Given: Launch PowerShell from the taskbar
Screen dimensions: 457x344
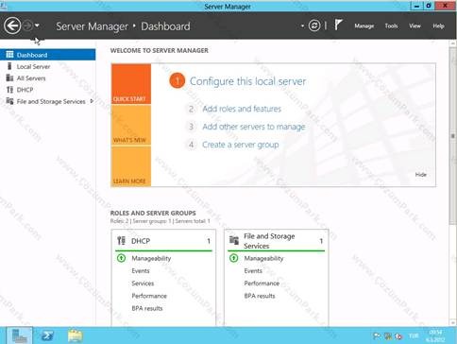Looking at the screenshot, I should (47, 335).
